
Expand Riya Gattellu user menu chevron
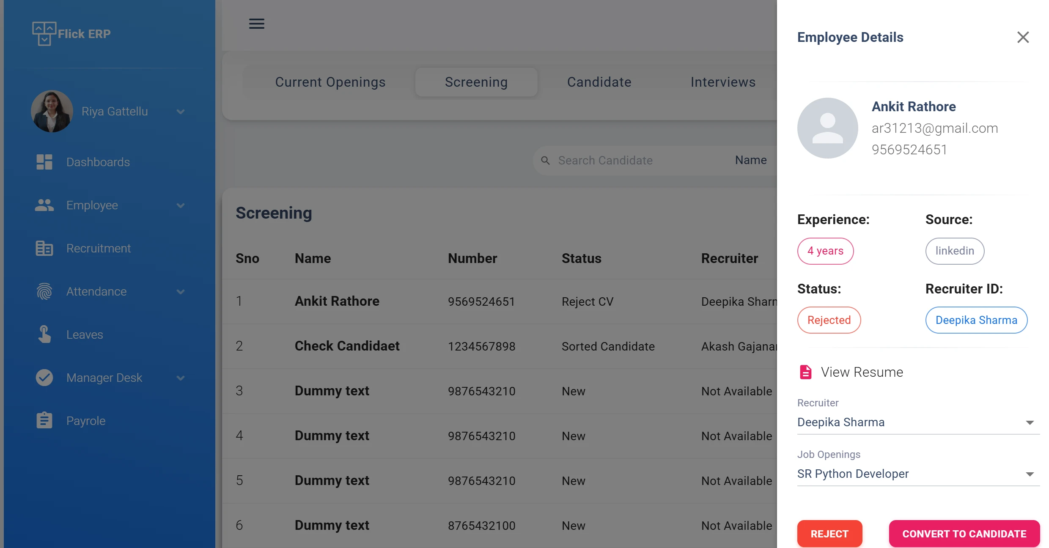(181, 112)
